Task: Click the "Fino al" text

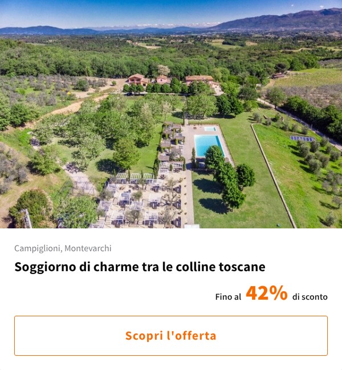Action: coord(228,297)
